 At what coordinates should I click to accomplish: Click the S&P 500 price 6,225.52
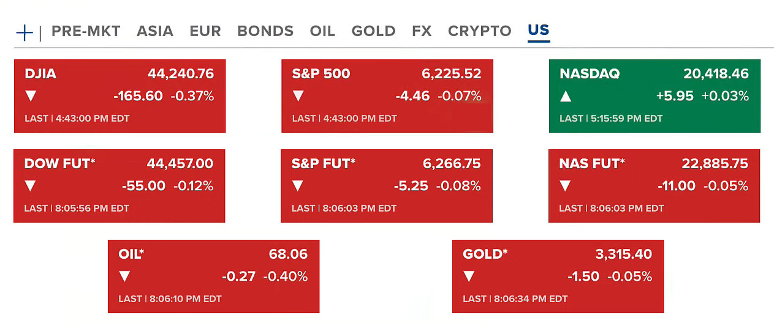point(451,74)
